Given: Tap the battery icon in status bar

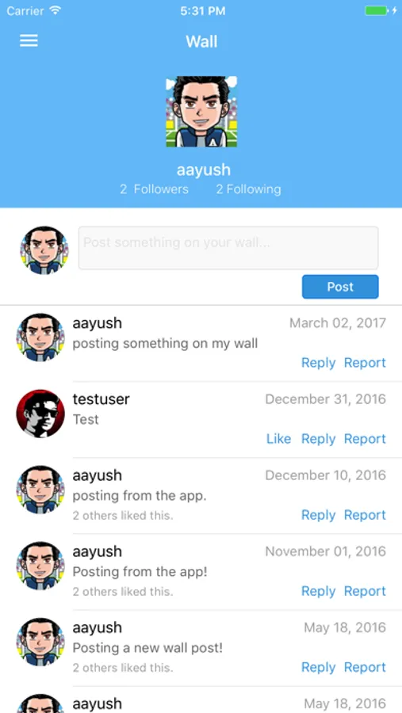Looking at the screenshot, I should pyautogui.click(x=377, y=10).
